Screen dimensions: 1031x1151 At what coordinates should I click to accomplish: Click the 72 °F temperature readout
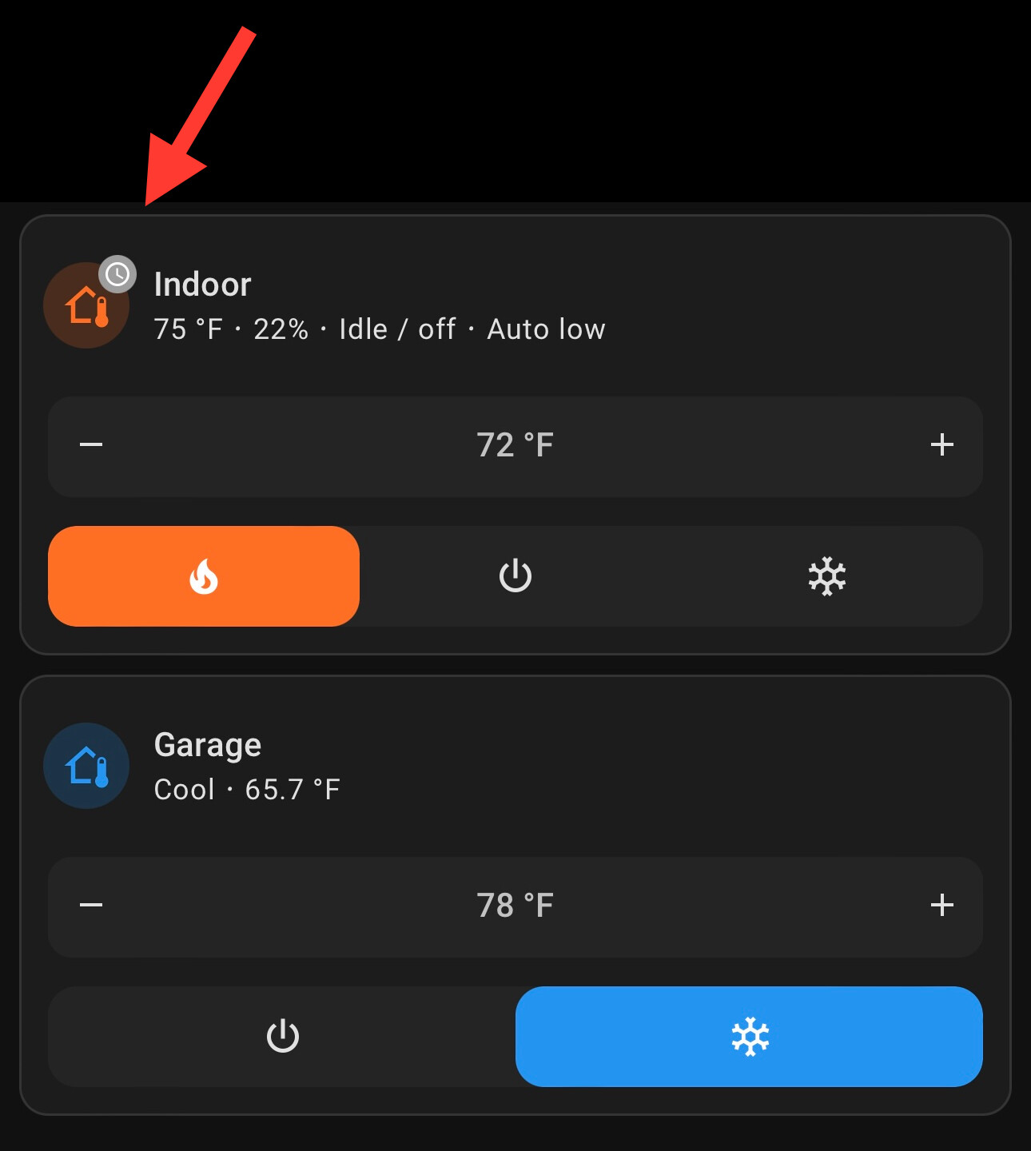tap(515, 446)
